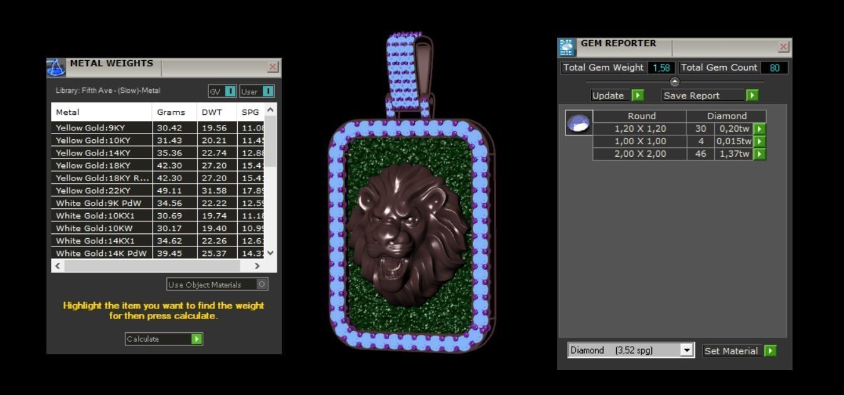Click the 1,00 X 1,00 size cell
The width and height of the screenshot is (844, 395).
640,141
